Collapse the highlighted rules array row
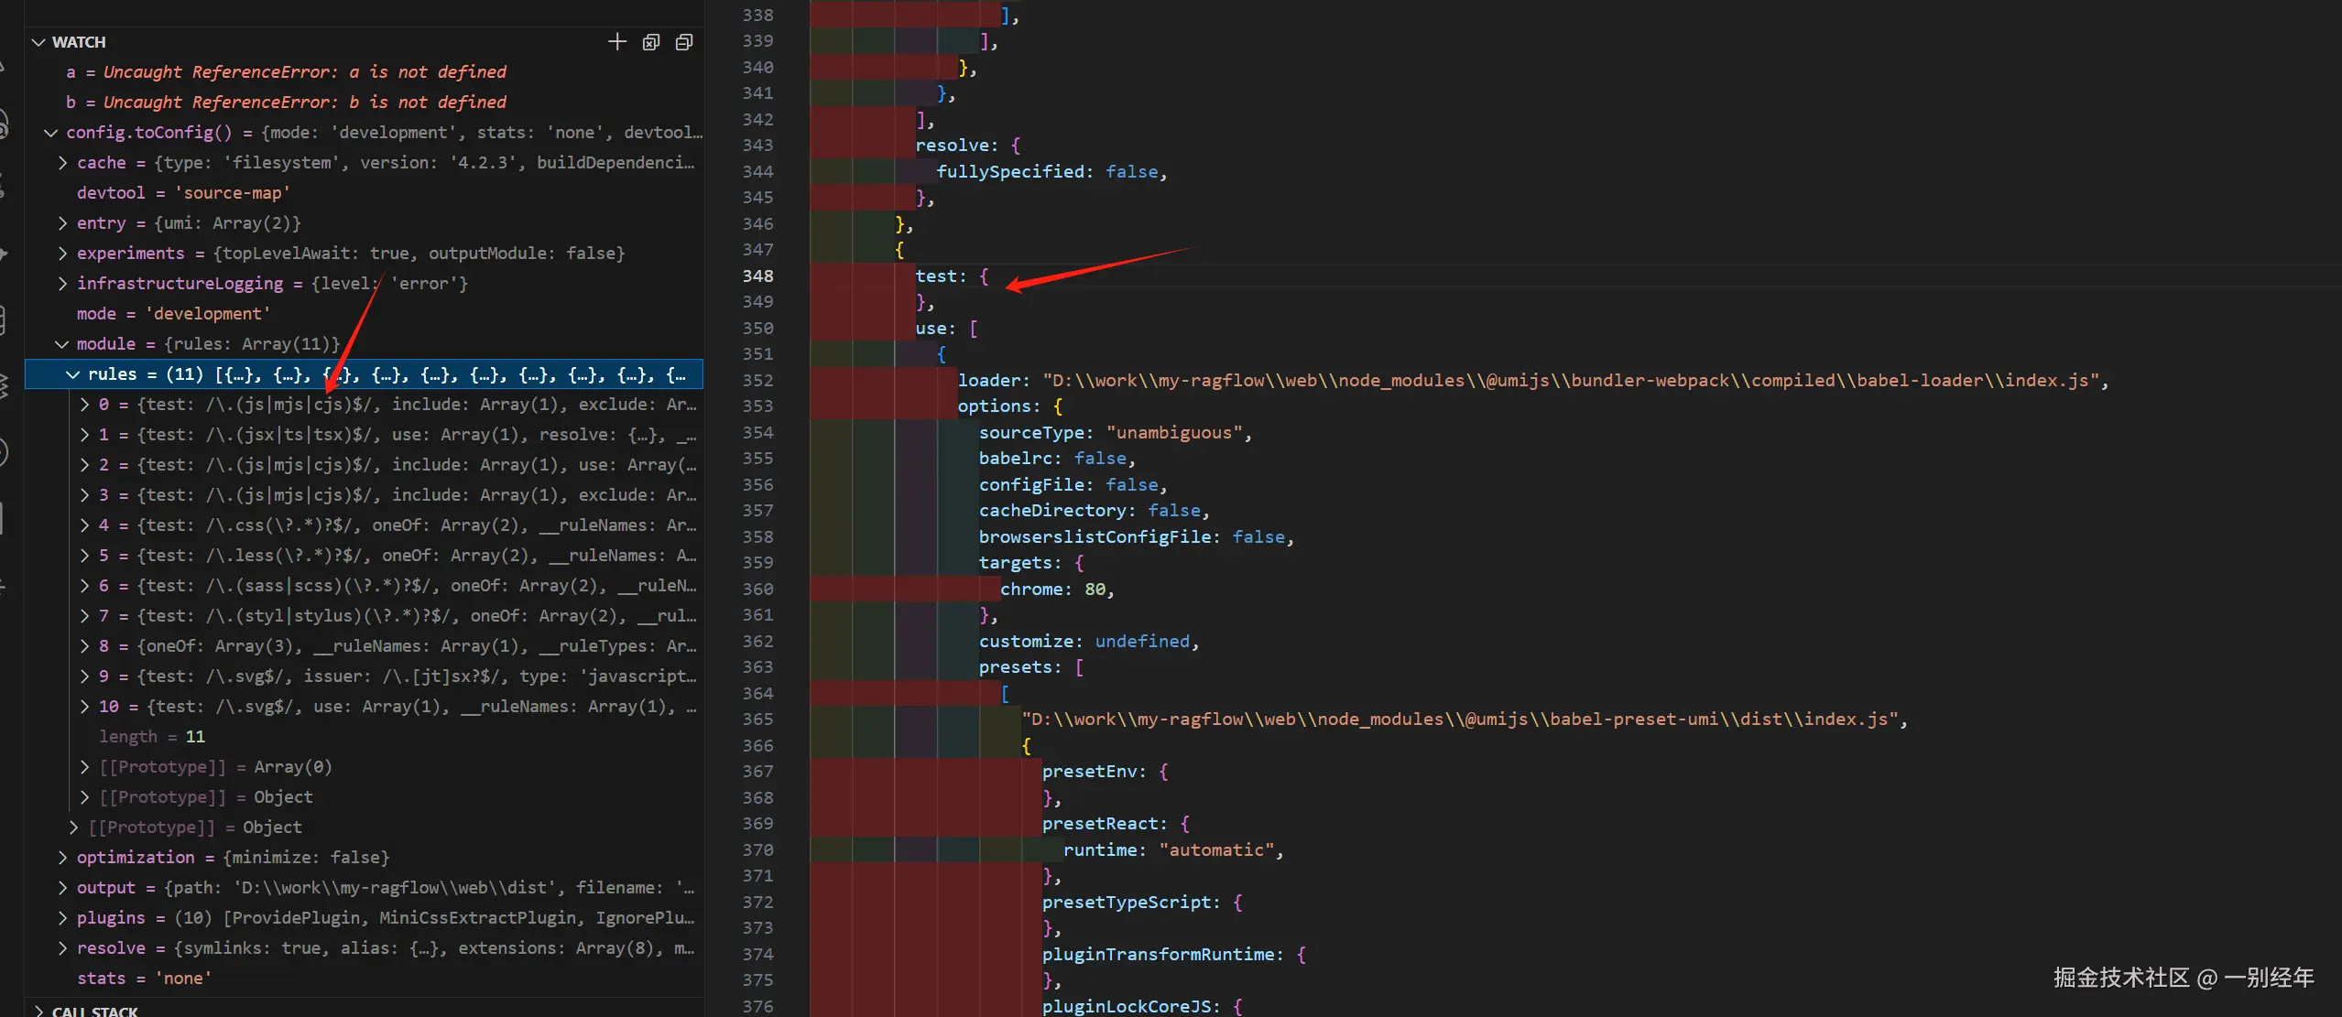 pyautogui.click(x=72, y=374)
